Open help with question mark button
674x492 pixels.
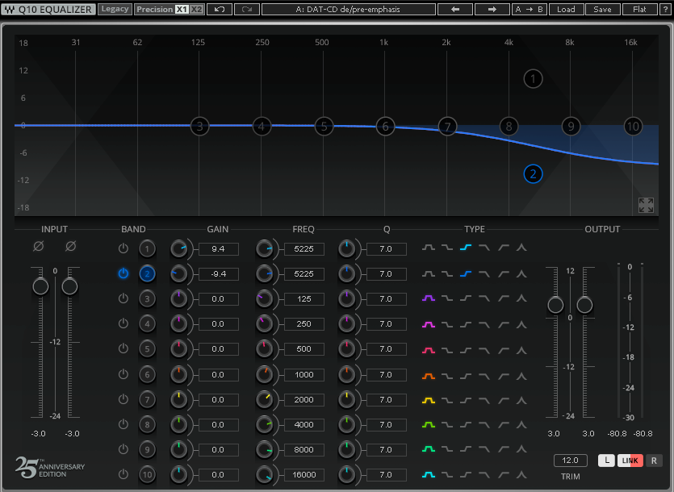[x=665, y=9]
